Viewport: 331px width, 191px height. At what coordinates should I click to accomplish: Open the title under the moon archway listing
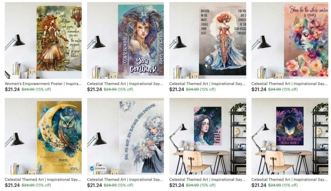point(289,180)
